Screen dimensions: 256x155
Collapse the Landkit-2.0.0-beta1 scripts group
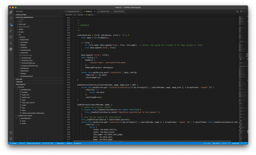coord(25,116)
